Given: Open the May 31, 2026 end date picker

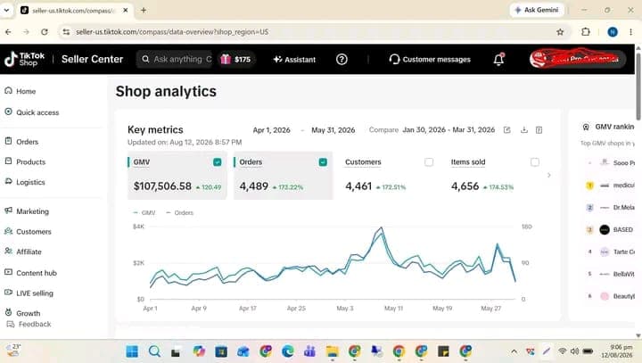Looking at the screenshot, I should [333, 130].
